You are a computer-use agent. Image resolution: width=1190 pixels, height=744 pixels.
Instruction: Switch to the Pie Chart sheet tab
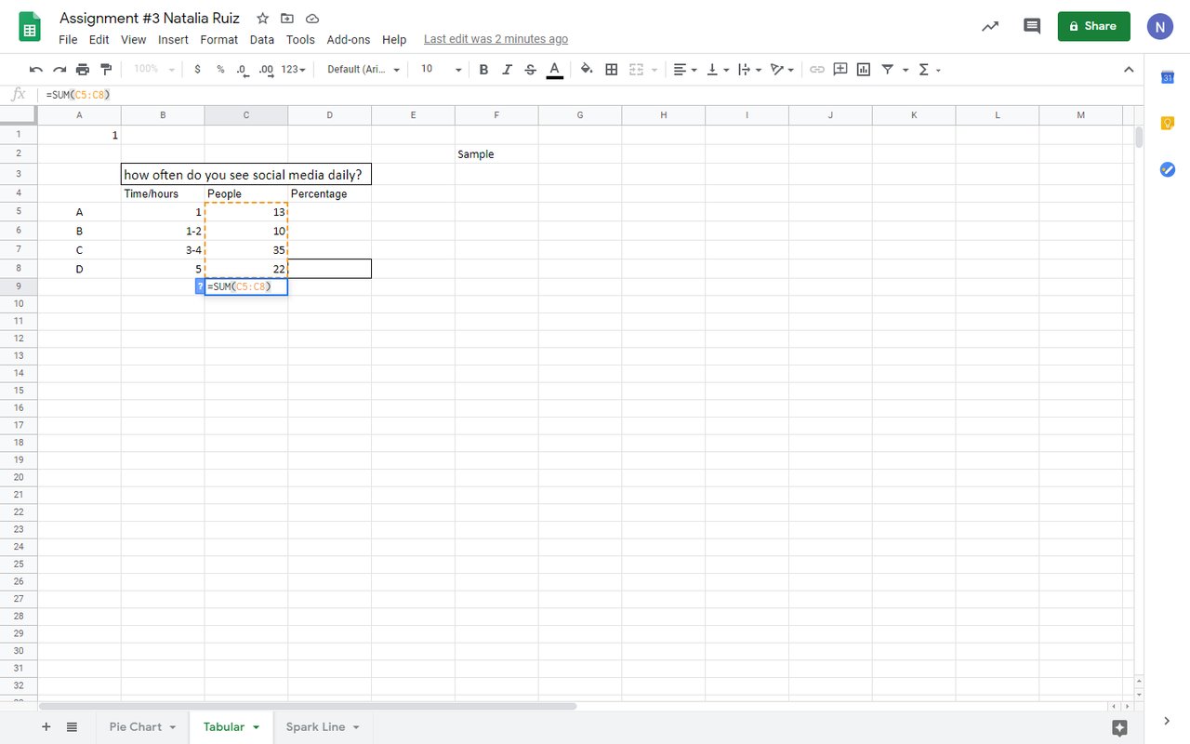(143, 727)
